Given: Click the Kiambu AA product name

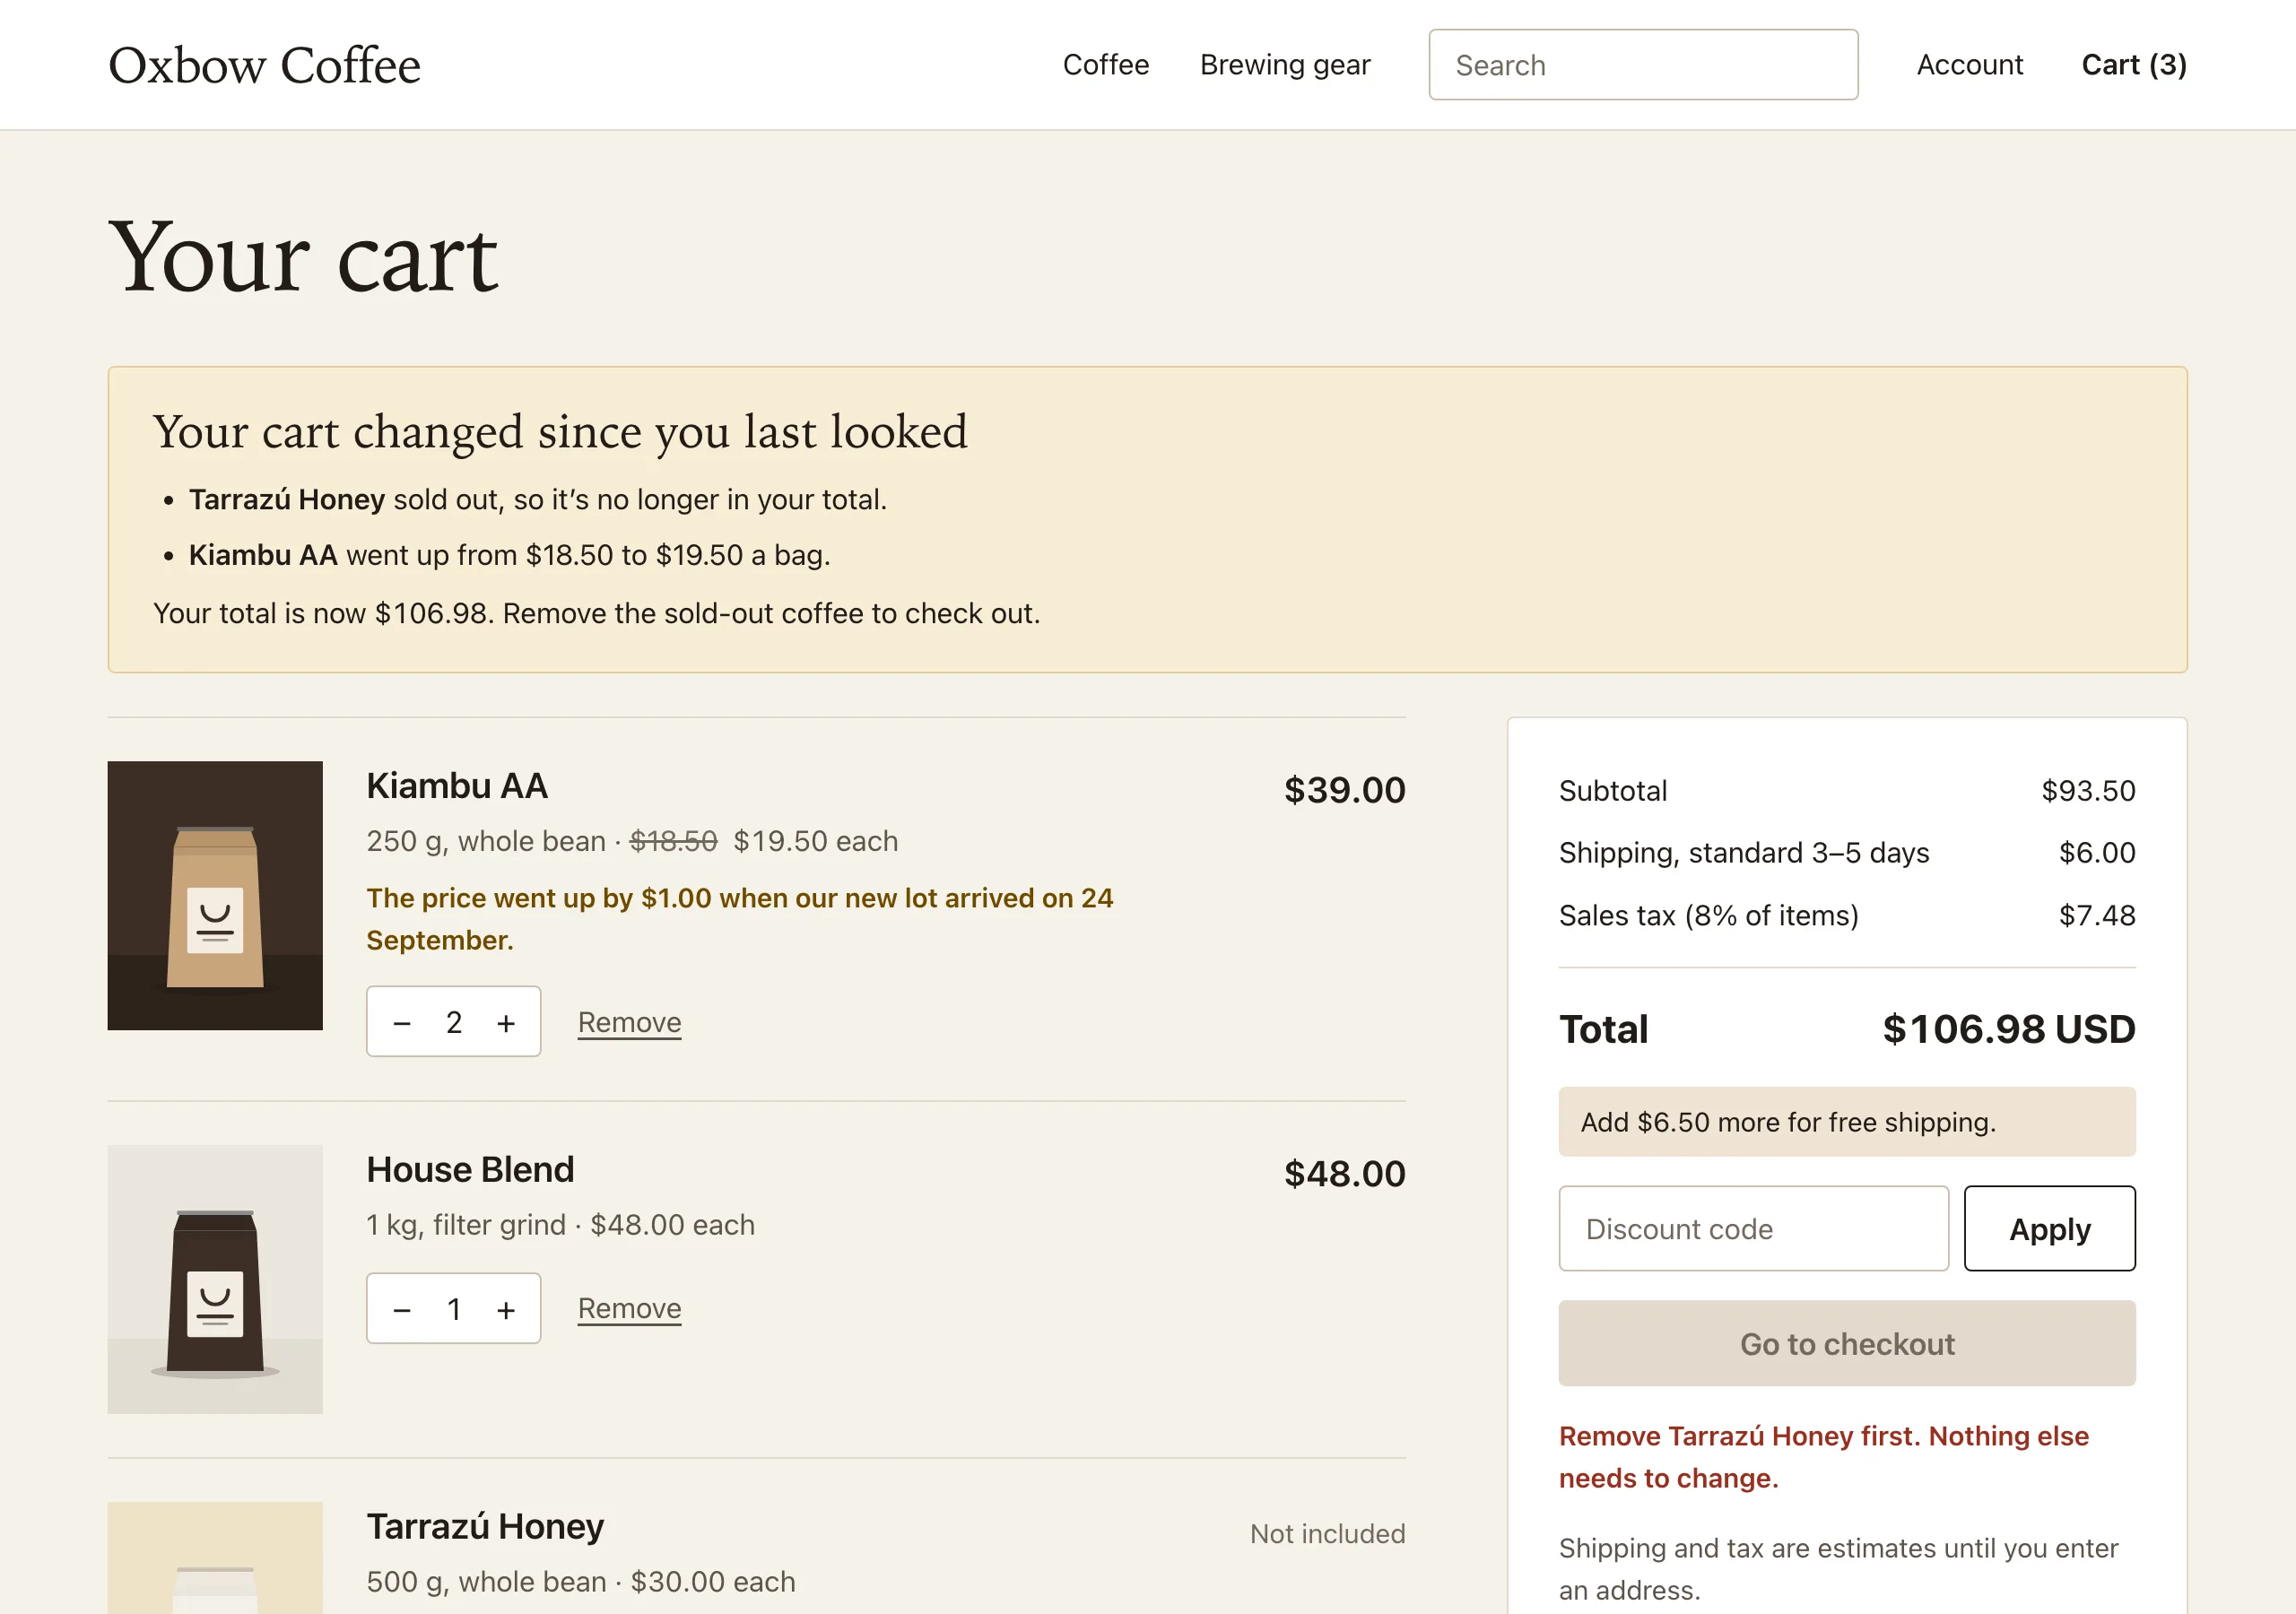Looking at the screenshot, I should pyautogui.click(x=457, y=786).
